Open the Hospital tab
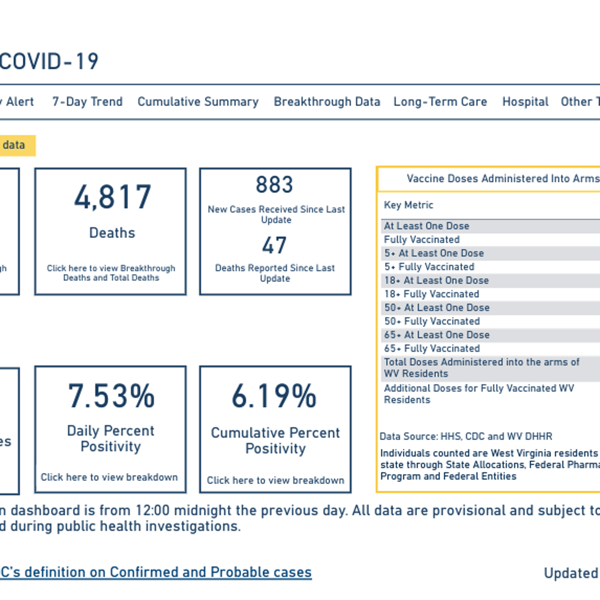The height and width of the screenshot is (600, 600). tap(525, 102)
